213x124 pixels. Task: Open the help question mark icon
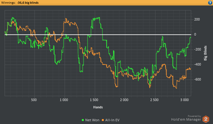click(x=210, y=2)
